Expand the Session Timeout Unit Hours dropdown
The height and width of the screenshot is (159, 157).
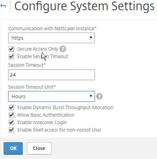52,97
